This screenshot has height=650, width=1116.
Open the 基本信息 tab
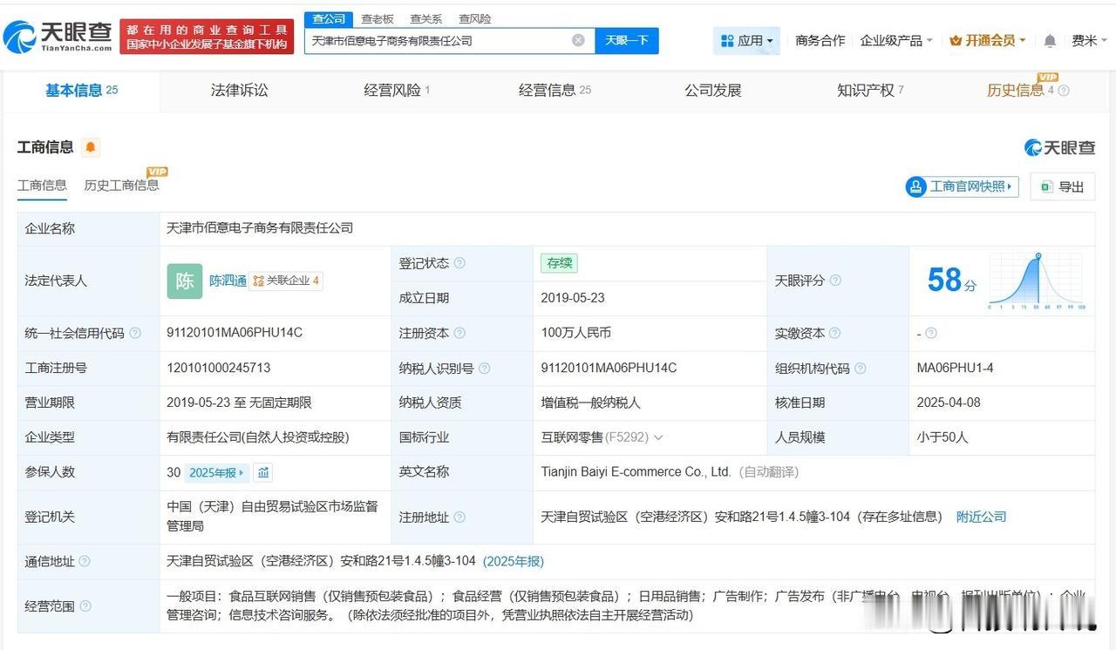click(81, 91)
